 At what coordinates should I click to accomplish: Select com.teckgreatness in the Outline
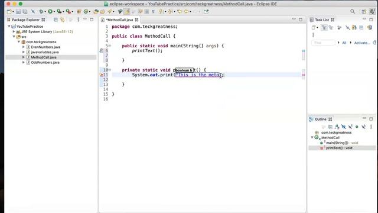click(x=336, y=133)
